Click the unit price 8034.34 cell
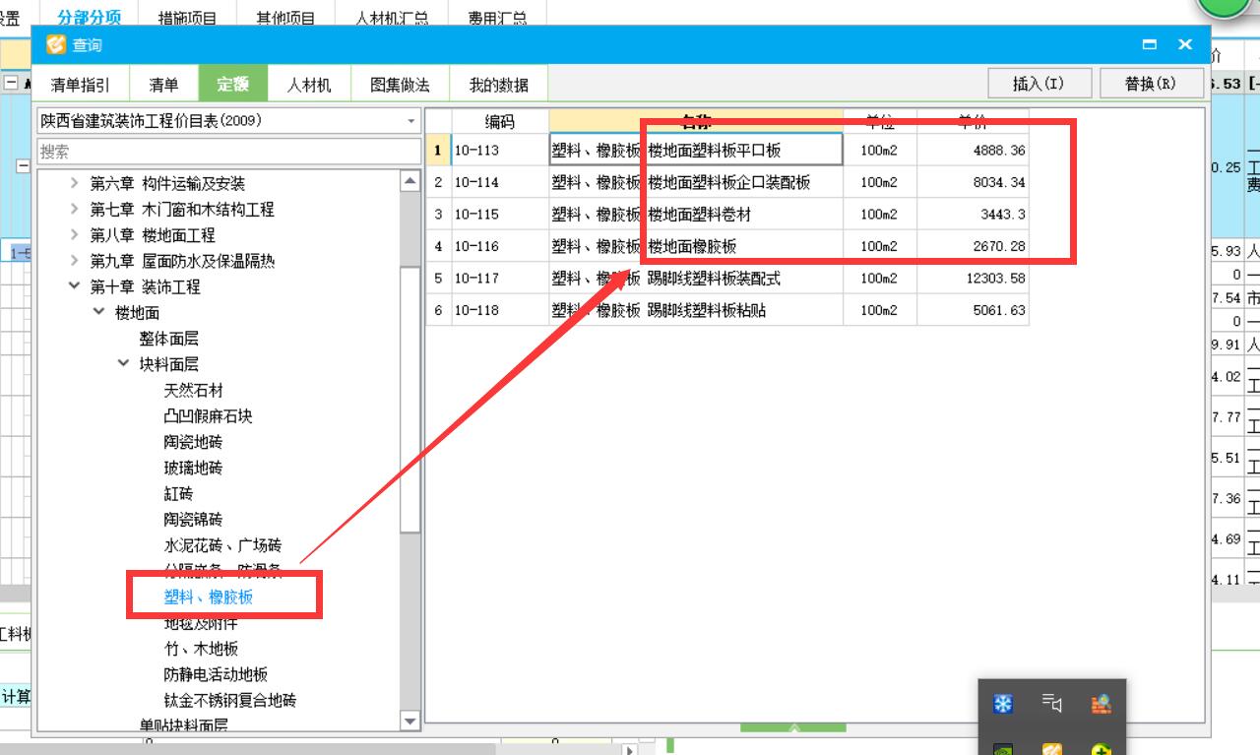This screenshot has height=755, width=1260. click(x=973, y=182)
